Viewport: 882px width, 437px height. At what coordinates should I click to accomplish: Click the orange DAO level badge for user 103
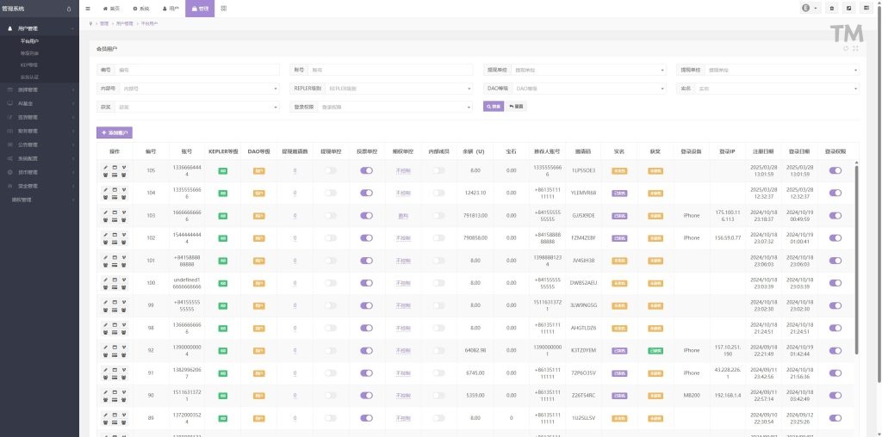[x=258, y=216]
